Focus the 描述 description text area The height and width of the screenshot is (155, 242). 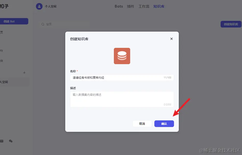pyautogui.click(x=122, y=99)
